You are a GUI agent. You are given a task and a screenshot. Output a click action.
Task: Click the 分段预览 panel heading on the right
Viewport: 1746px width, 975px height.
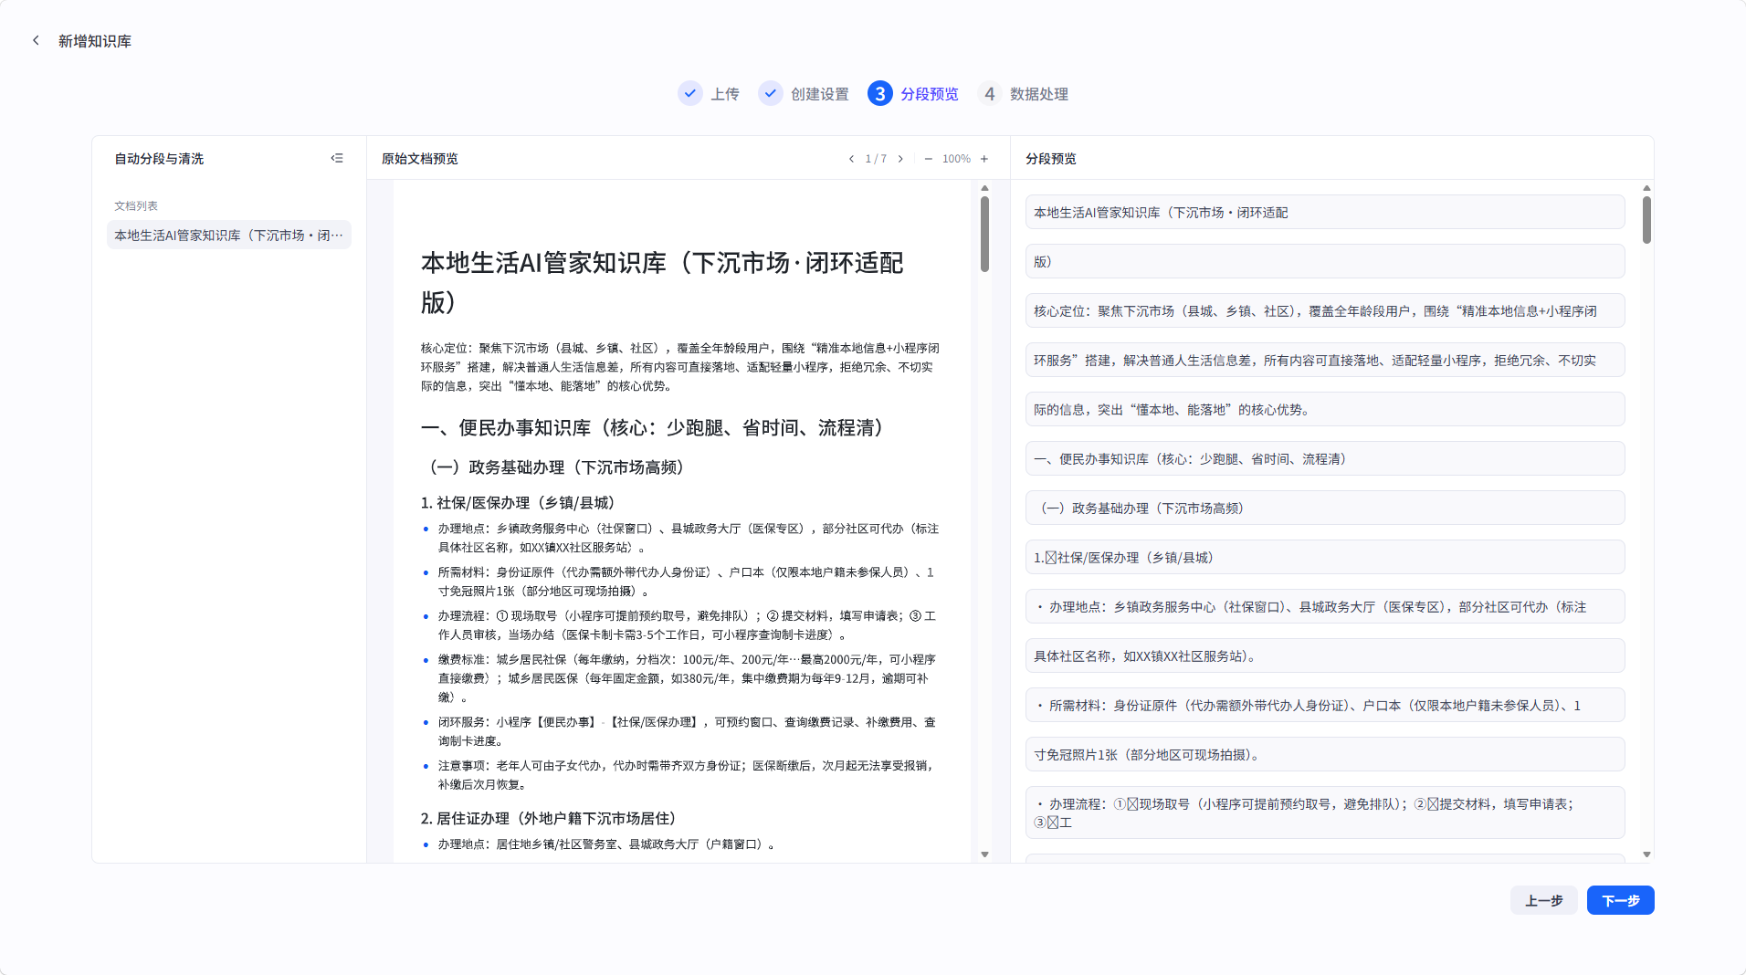(1051, 159)
